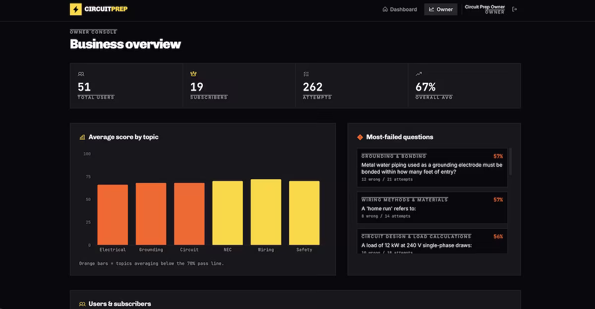Click the 262 attempts value
595x309 pixels.
pos(313,87)
